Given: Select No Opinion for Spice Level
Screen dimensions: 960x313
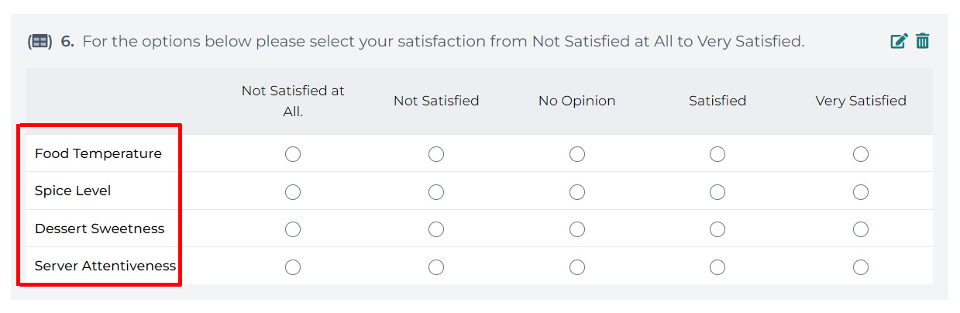Looking at the screenshot, I should (x=577, y=191).
